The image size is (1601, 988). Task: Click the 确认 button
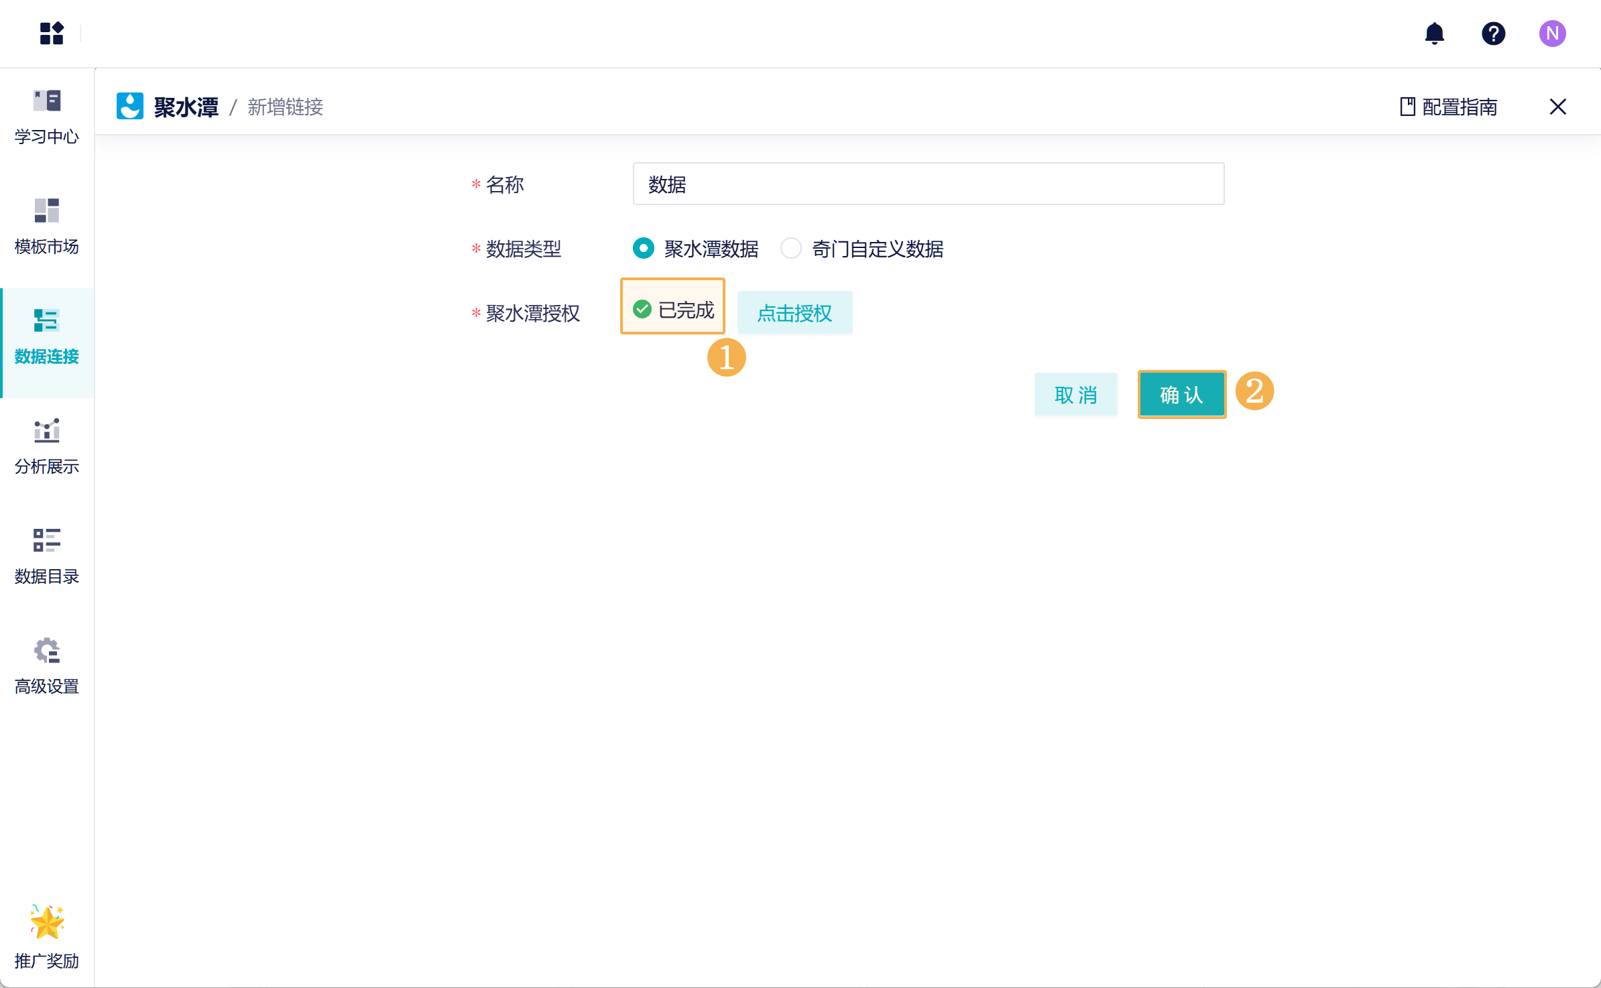[x=1181, y=395]
